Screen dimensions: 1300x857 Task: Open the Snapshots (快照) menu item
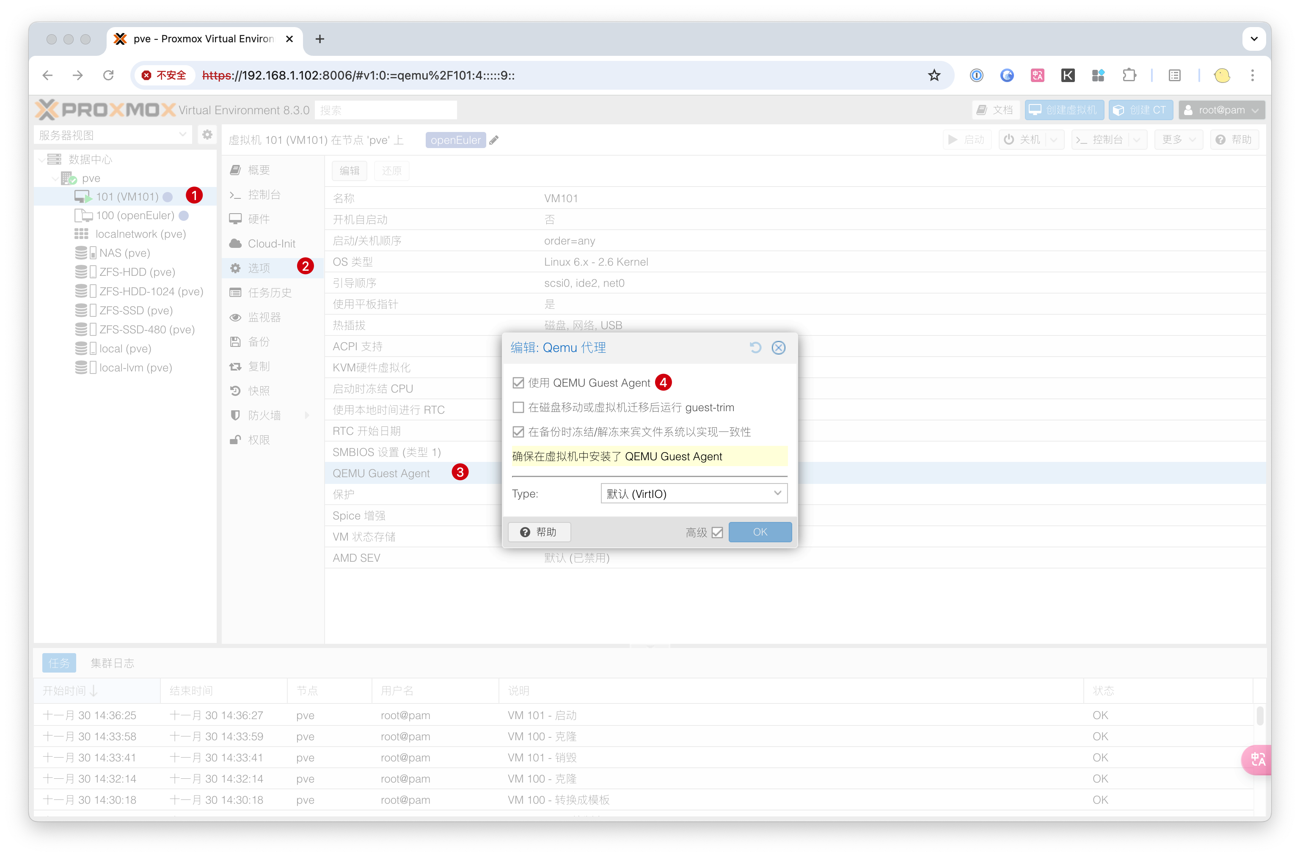click(x=272, y=391)
